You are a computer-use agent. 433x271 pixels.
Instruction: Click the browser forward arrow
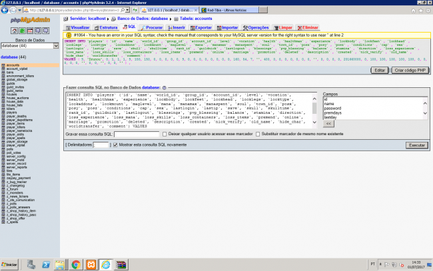point(13,10)
